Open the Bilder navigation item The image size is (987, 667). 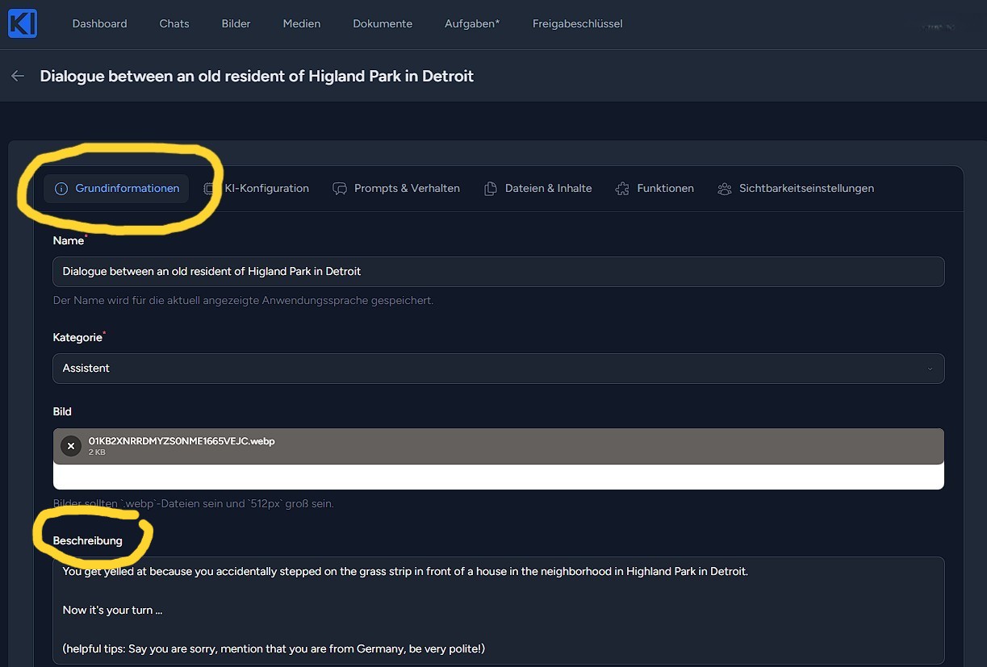(x=236, y=24)
